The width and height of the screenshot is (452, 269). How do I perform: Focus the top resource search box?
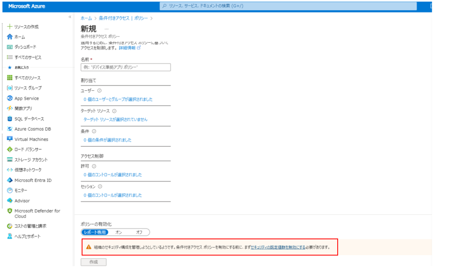pos(288,6)
